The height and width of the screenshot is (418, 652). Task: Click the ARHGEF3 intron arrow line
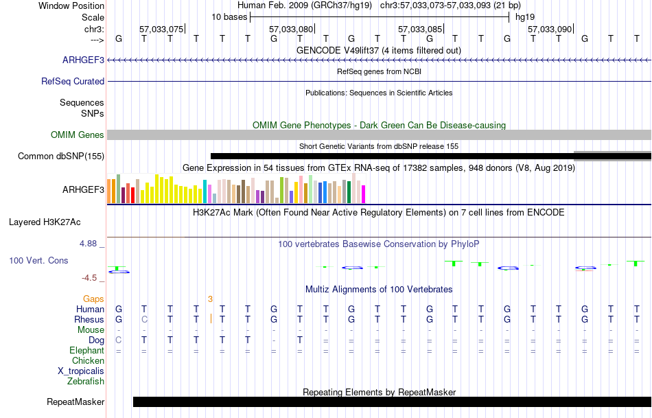(x=380, y=60)
